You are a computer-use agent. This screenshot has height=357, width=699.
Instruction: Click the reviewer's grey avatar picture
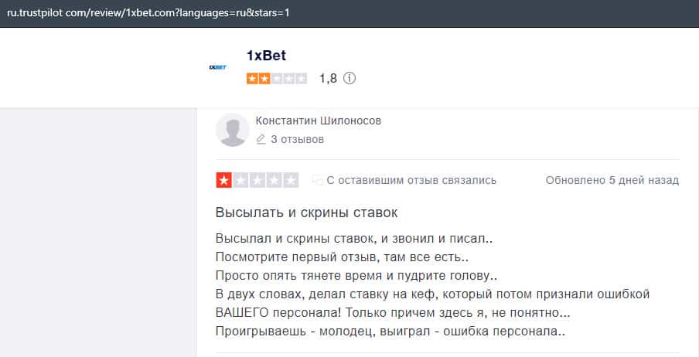pyautogui.click(x=232, y=130)
